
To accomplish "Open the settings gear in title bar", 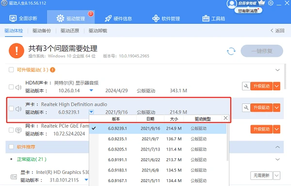I will tap(271, 3).
